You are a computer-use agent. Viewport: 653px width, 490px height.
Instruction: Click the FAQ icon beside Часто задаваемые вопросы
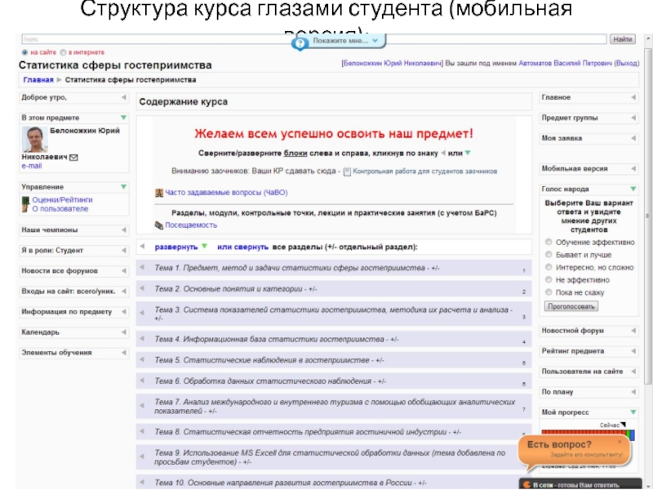click(x=159, y=194)
